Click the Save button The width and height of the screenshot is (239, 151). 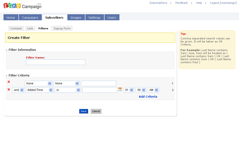pos(83,111)
